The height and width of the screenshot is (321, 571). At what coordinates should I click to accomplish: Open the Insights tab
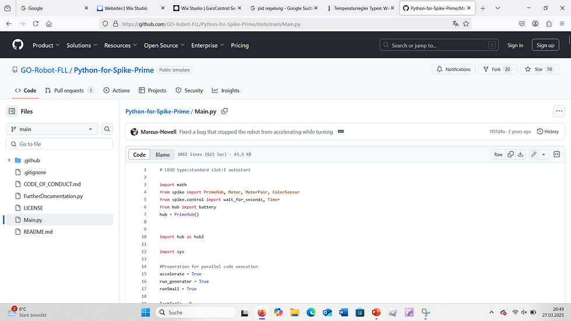coord(226,90)
